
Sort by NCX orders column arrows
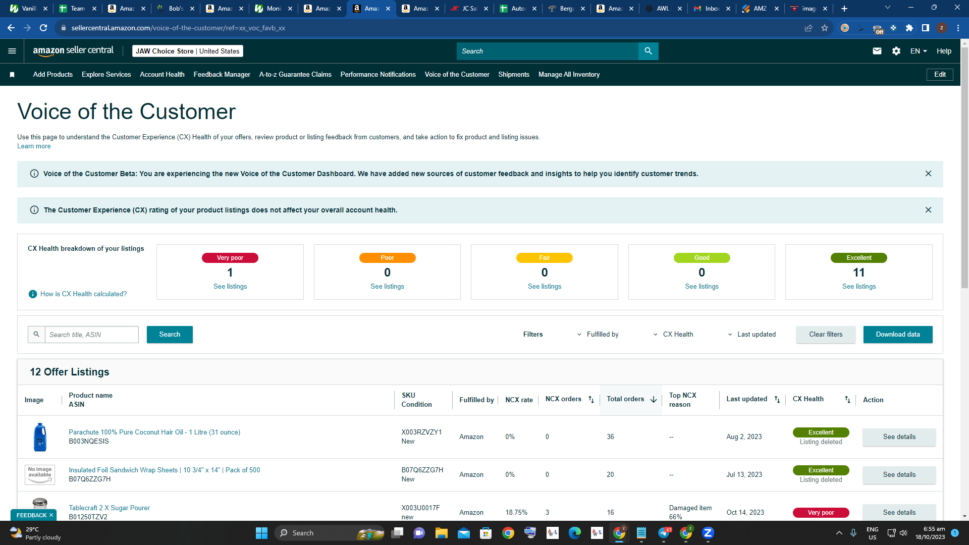(591, 400)
